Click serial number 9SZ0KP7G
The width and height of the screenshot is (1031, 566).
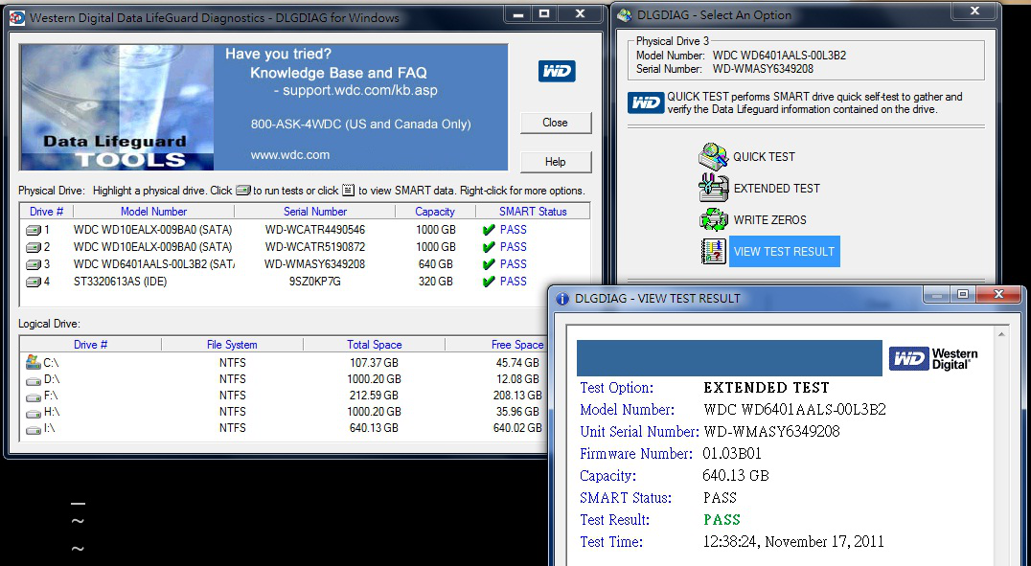[x=315, y=282]
